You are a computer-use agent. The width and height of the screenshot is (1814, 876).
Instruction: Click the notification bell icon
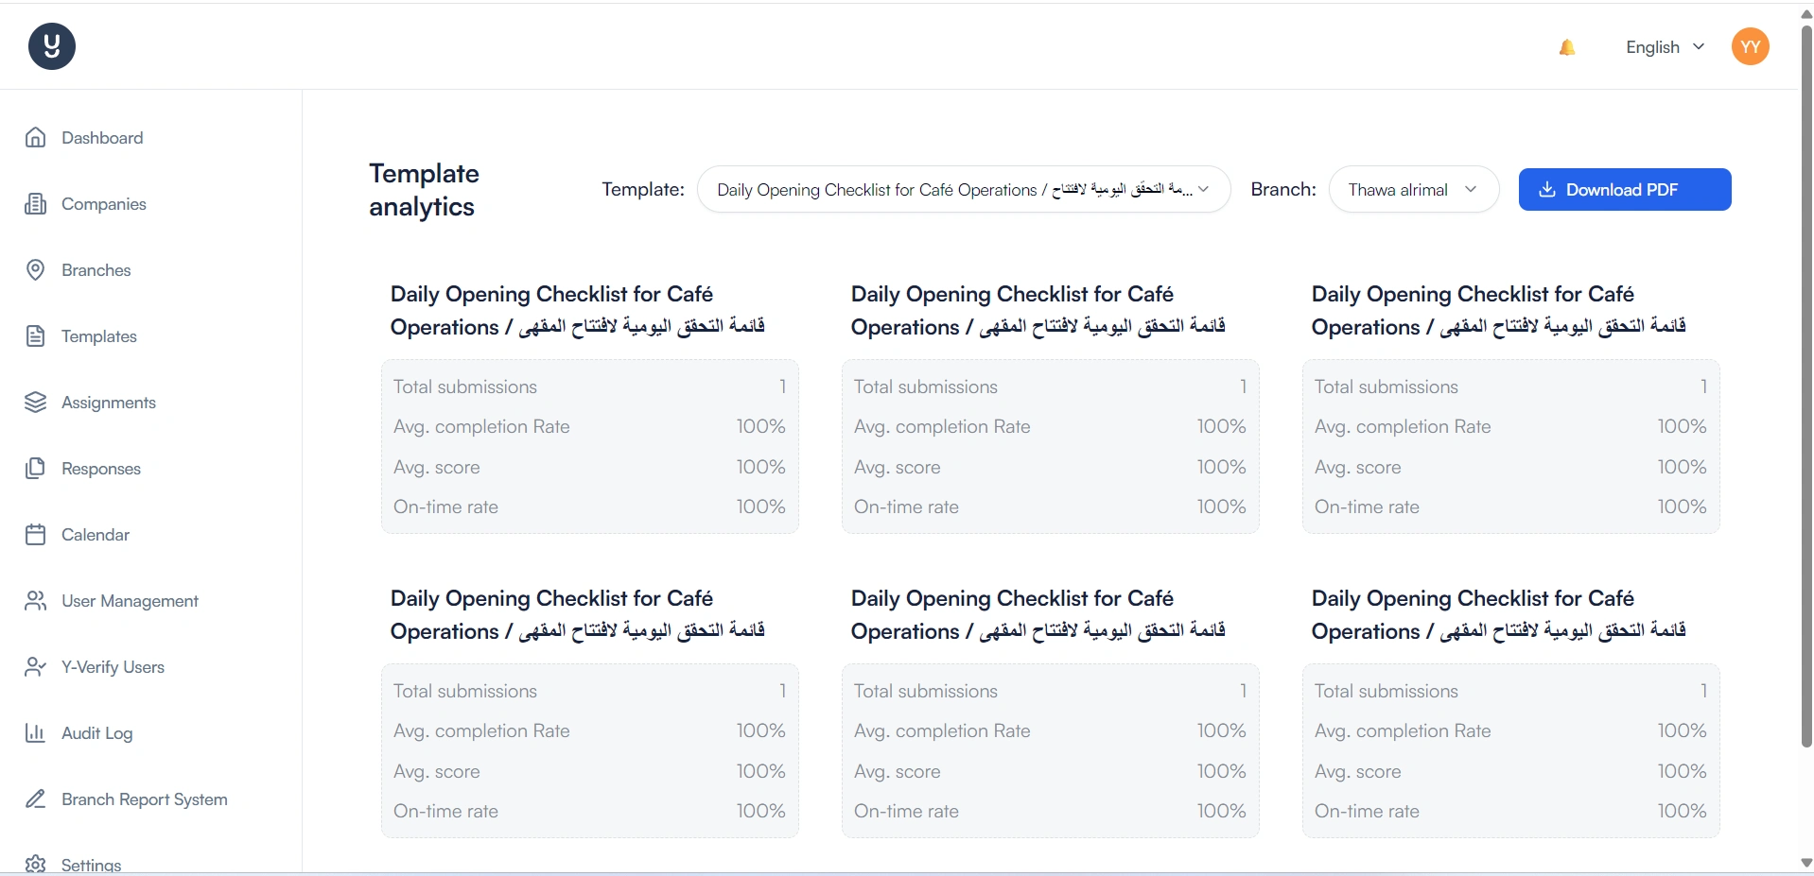point(1566,47)
